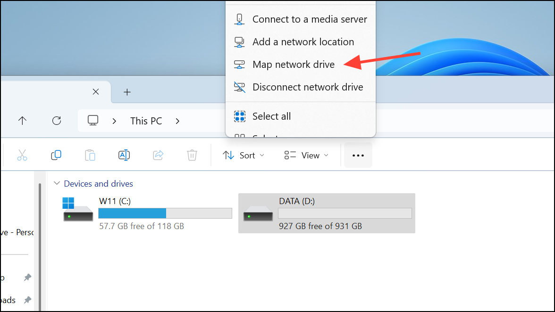This screenshot has height=312, width=555.
Task: Select Map network drive from the menu
Action: (293, 64)
